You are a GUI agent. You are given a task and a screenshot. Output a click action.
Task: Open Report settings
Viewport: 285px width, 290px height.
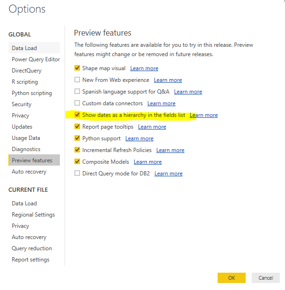coord(34,260)
